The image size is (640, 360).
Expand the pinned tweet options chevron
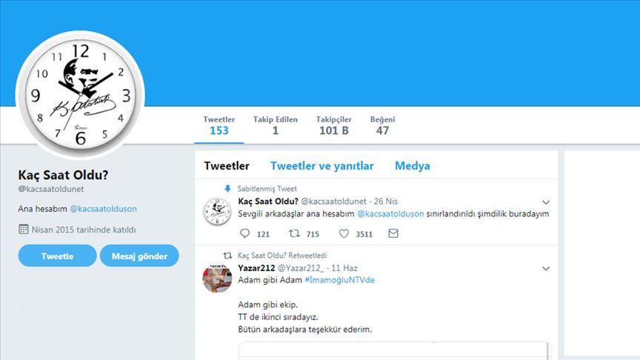pos(546,202)
